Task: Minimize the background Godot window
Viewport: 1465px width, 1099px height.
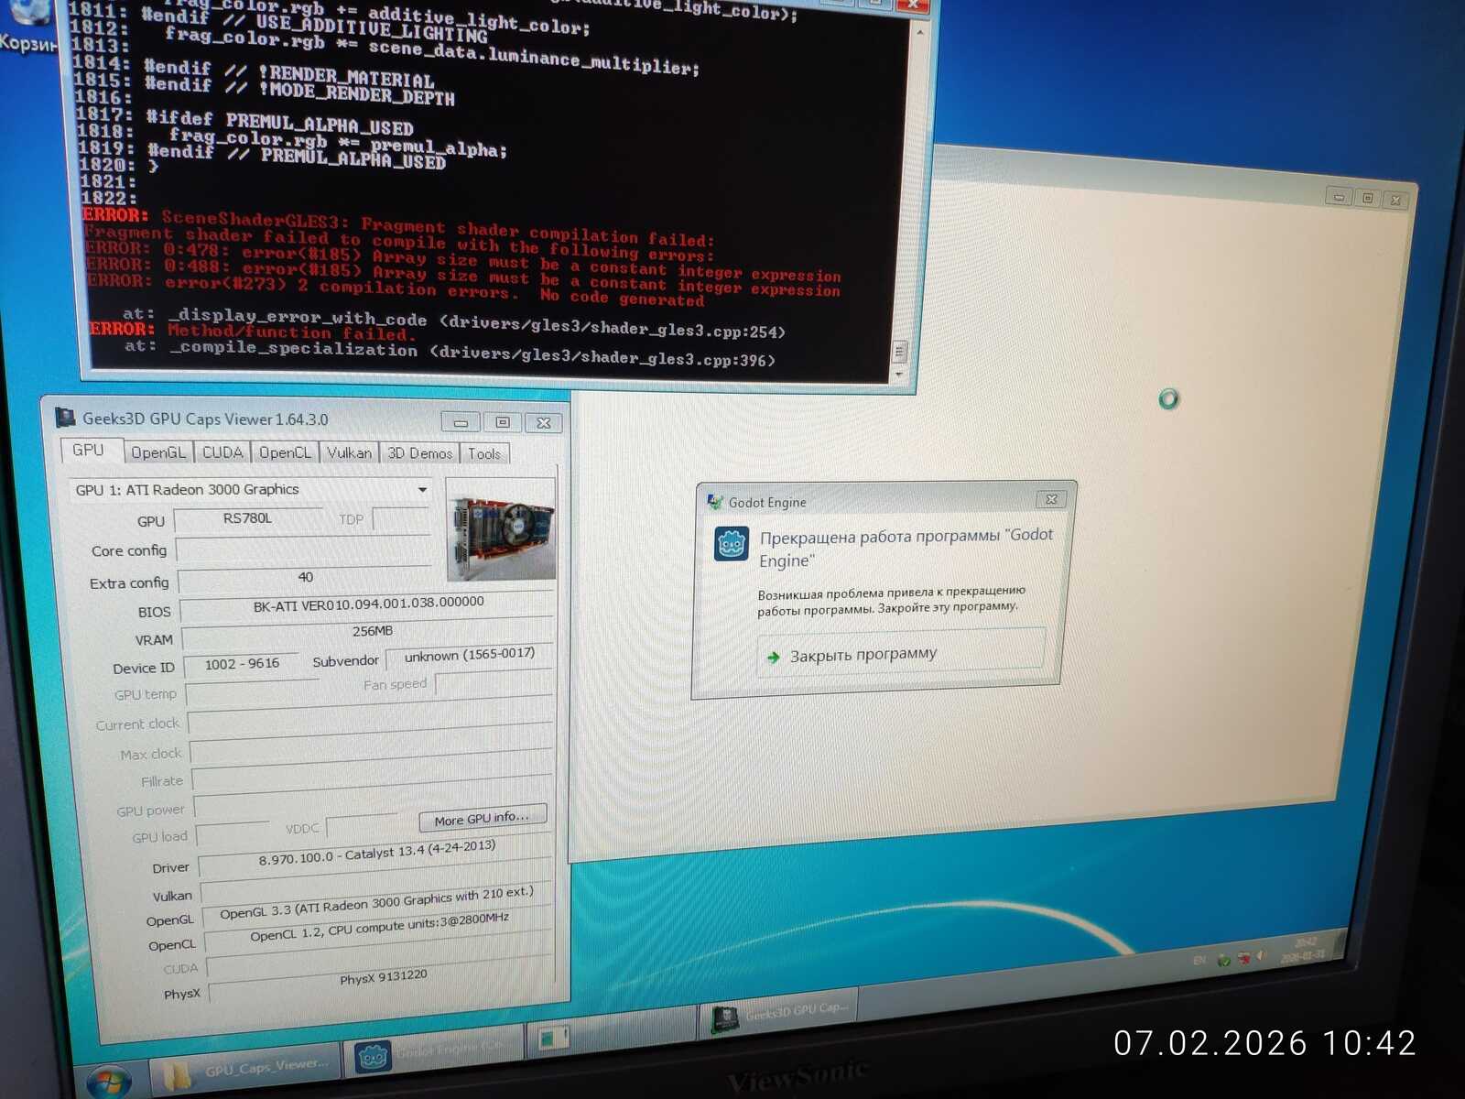Action: (1339, 196)
